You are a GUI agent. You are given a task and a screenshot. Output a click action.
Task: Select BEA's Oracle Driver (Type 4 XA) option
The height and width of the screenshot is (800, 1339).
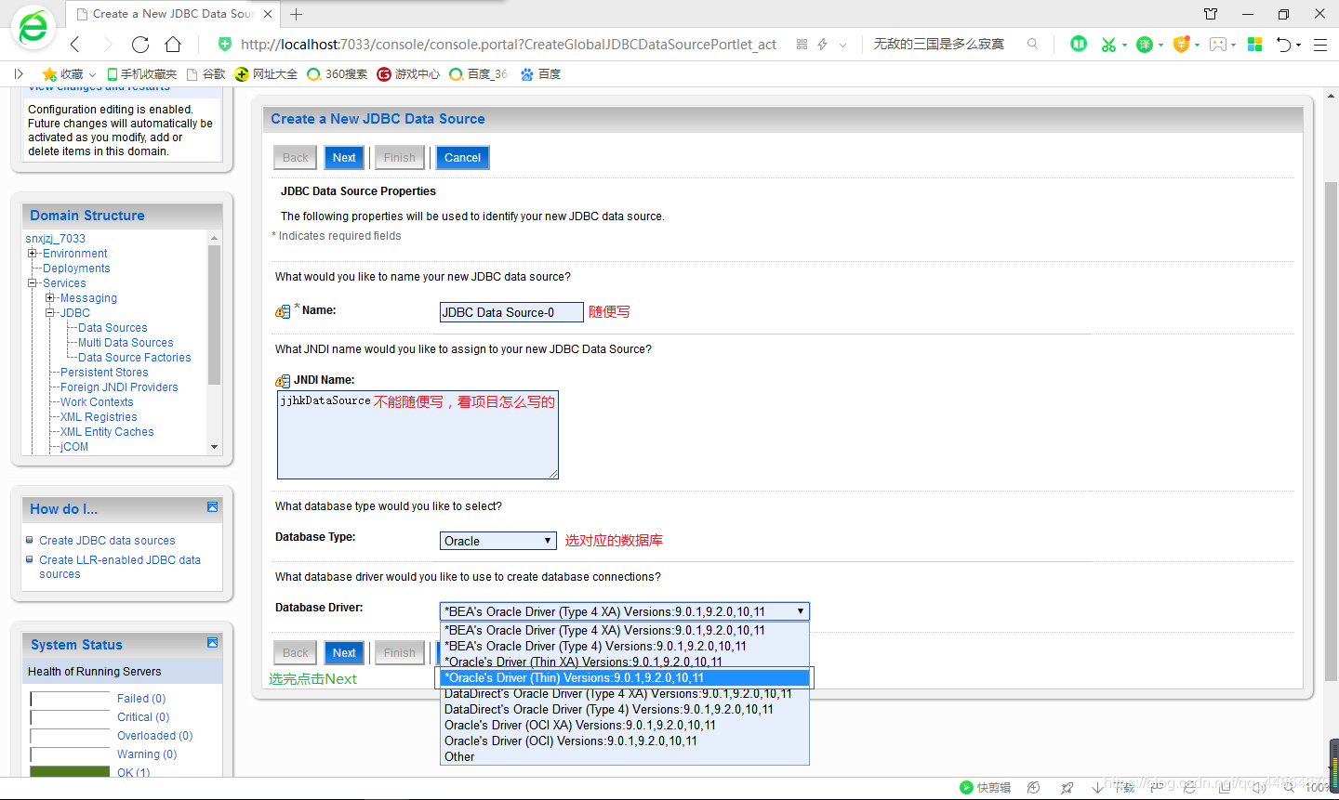(625, 630)
